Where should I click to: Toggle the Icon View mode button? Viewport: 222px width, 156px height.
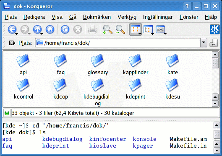136,29
